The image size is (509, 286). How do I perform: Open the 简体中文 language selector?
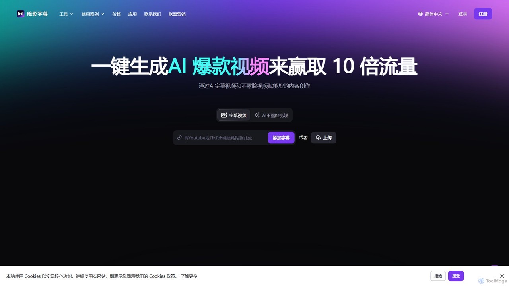click(x=433, y=14)
